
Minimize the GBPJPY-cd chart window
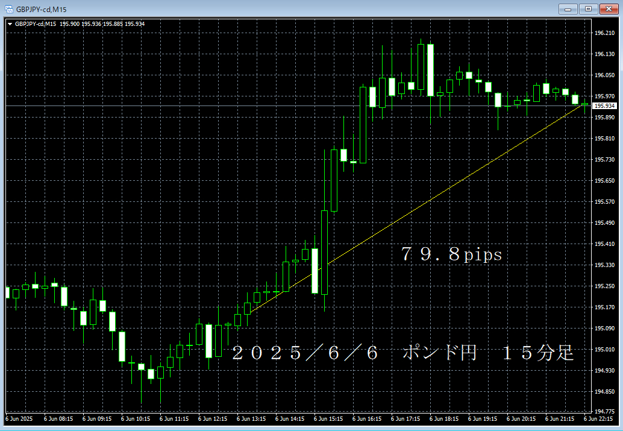(x=568, y=9)
